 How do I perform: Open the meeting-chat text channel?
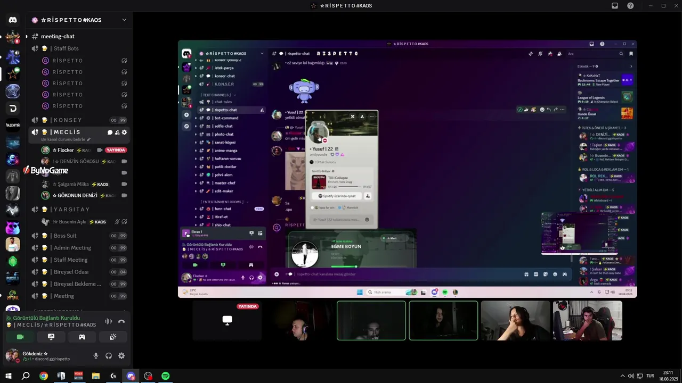point(80,36)
